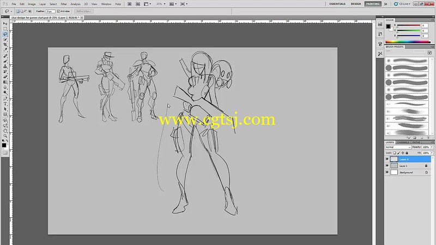Enable Add to selection mode
436x245 pixels.
coord(21,11)
